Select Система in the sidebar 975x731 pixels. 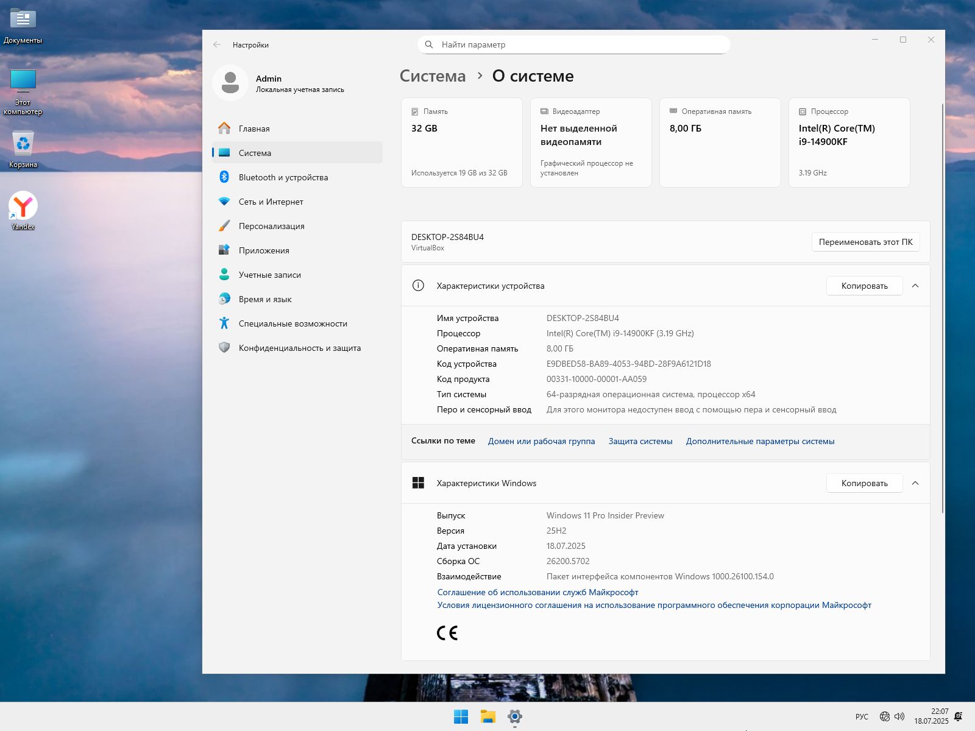(x=297, y=152)
